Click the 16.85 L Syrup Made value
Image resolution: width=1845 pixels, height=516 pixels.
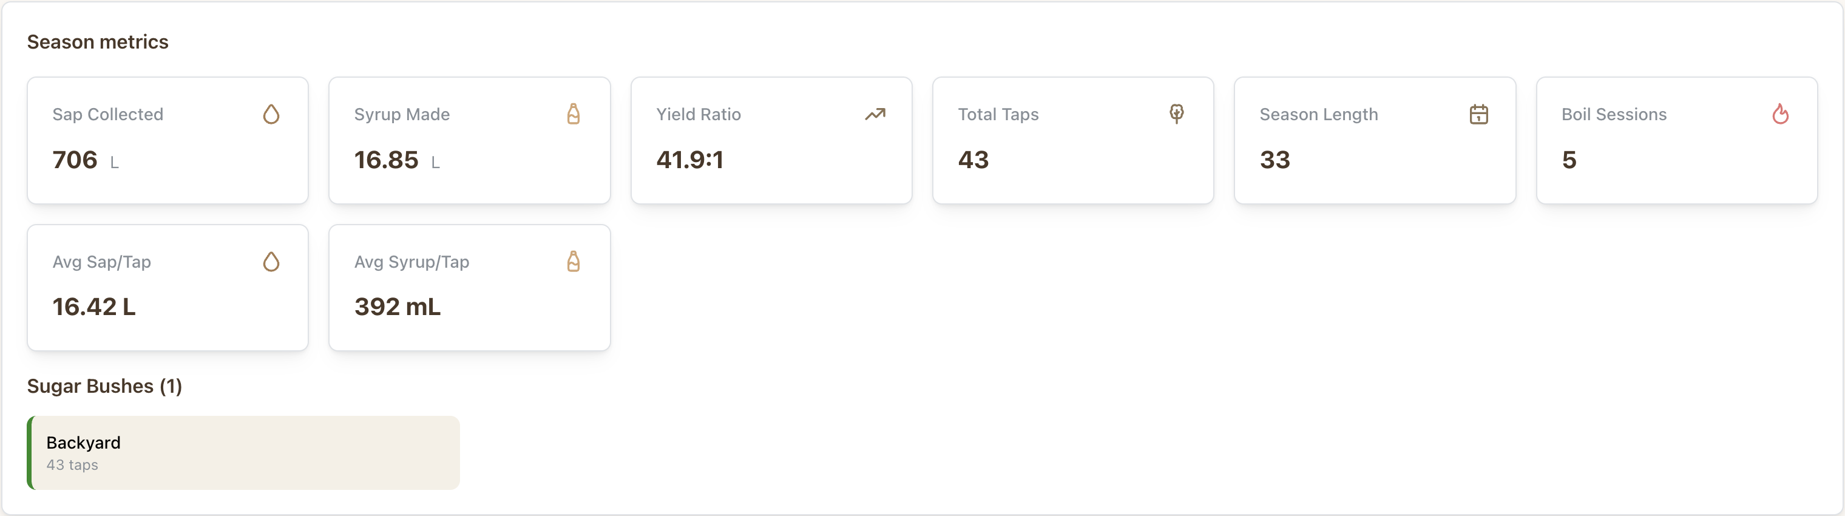pyautogui.click(x=396, y=160)
